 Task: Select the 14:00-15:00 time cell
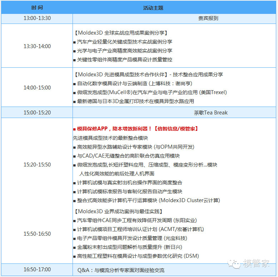pos(37,88)
